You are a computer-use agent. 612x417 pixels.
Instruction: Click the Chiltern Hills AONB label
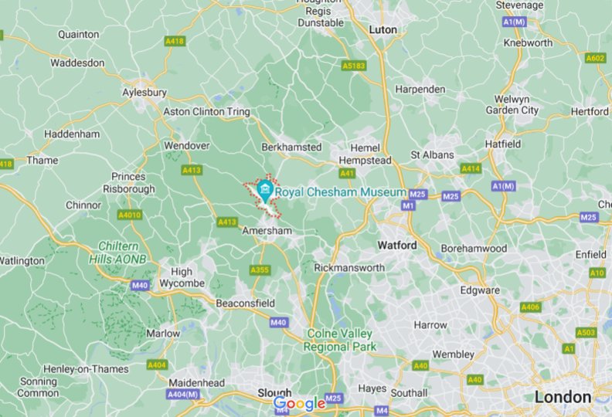(118, 253)
